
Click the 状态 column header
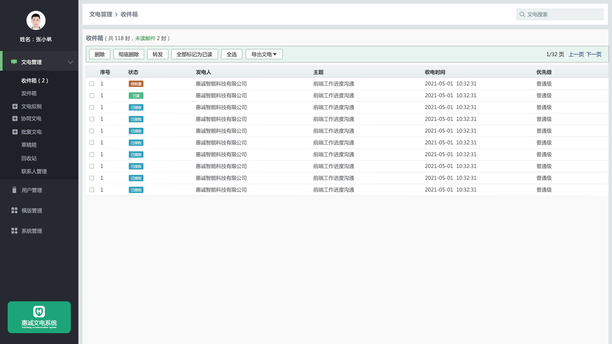[x=133, y=72]
